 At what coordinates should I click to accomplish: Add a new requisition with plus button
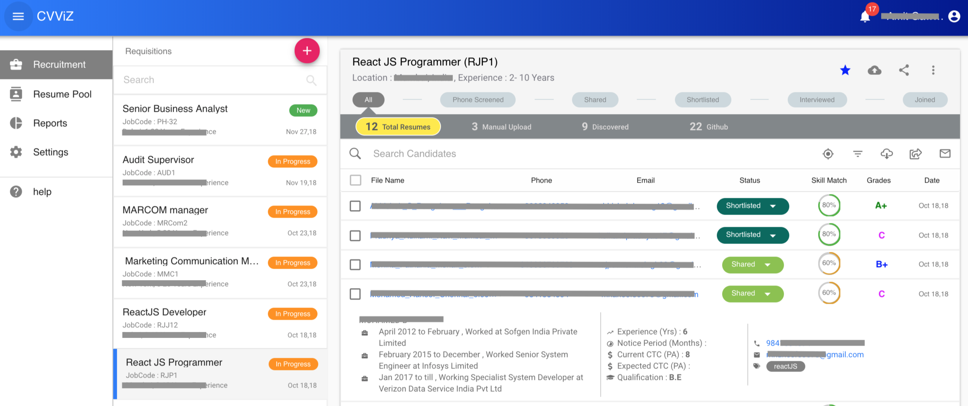(x=307, y=51)
